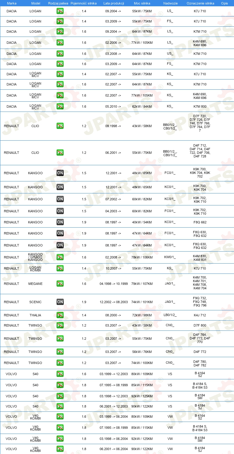Image resolution: width=234 pixels, height=454 pixels.
Task: Click the petrol icon in the Twingo D7F 800 row
Action: [60, 325]
